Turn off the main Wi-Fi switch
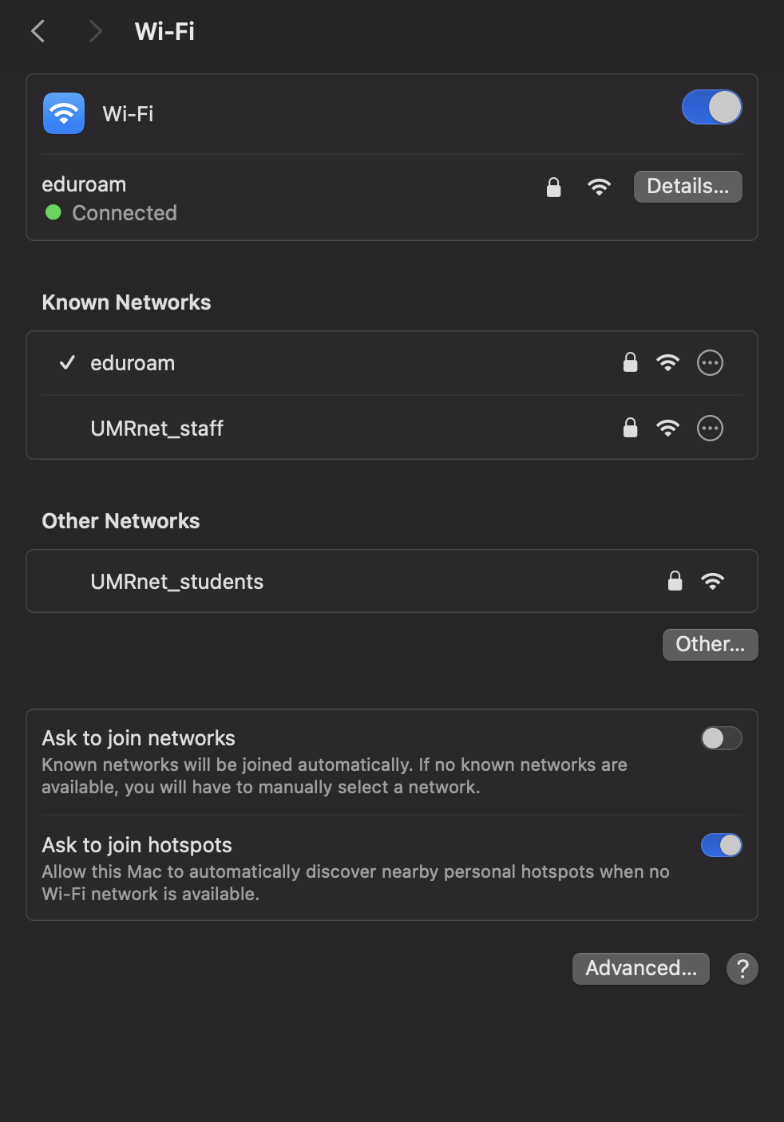Image resolution: width=784 pixels, height=1122 pixels. tap(711, 107)
